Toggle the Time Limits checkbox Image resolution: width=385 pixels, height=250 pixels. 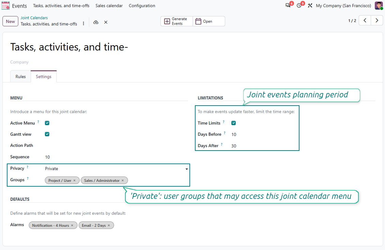click(233, 123)
